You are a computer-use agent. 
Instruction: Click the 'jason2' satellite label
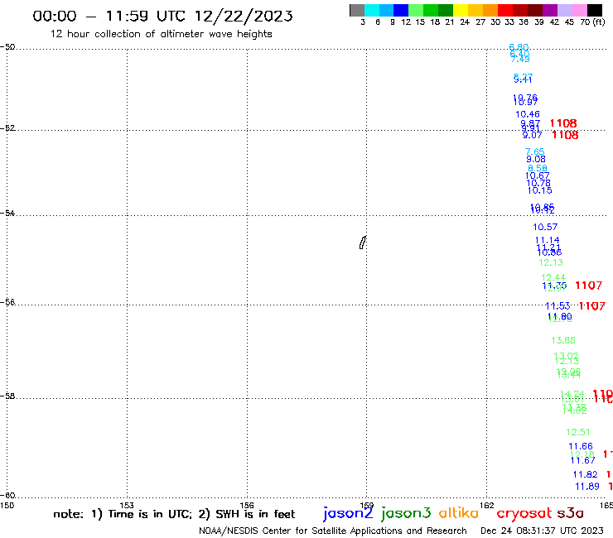(348, 513)
